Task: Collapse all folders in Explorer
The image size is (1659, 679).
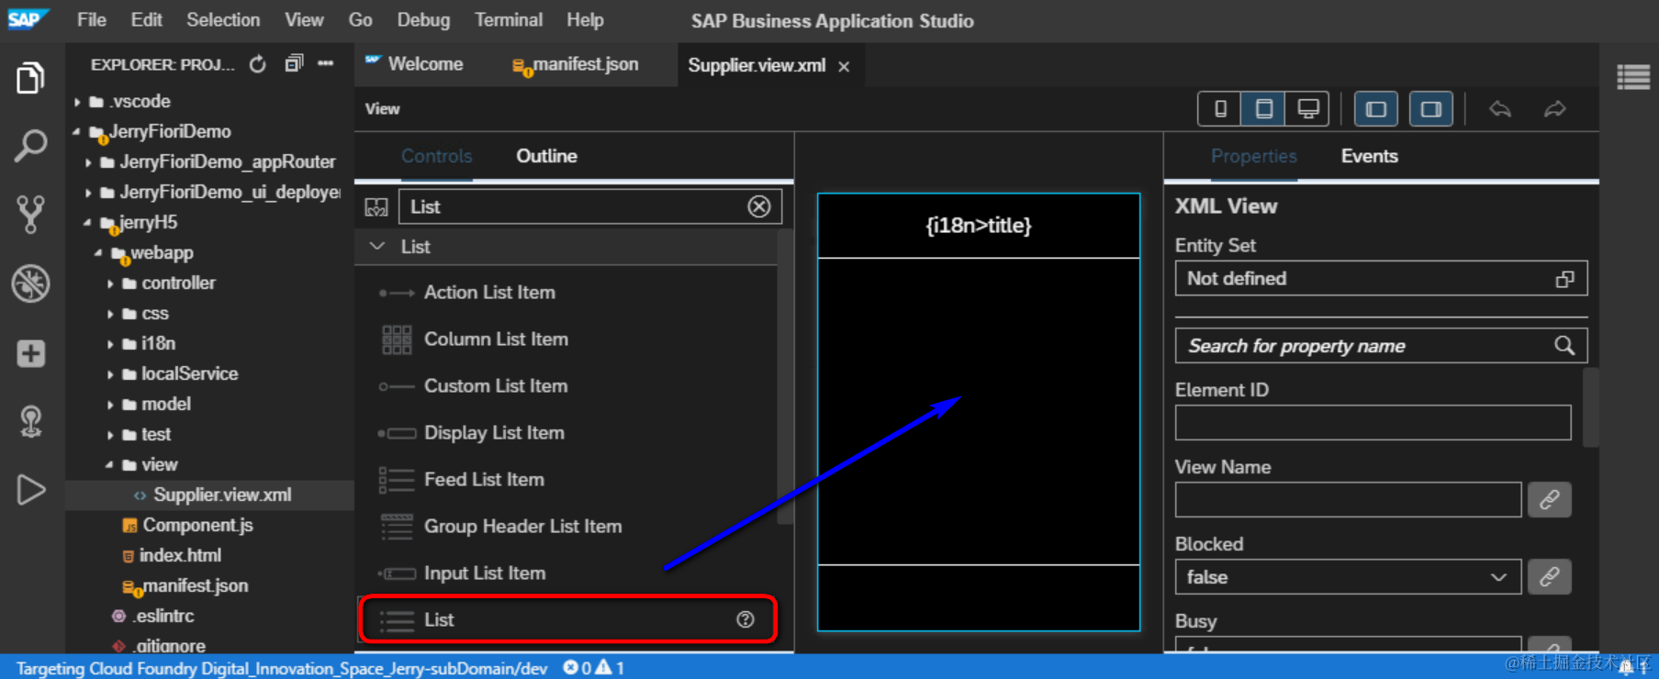Action: [294, 63]
